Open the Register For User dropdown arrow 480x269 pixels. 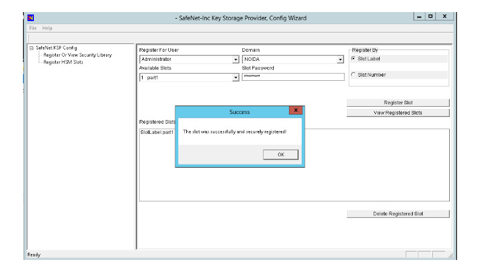235,60
